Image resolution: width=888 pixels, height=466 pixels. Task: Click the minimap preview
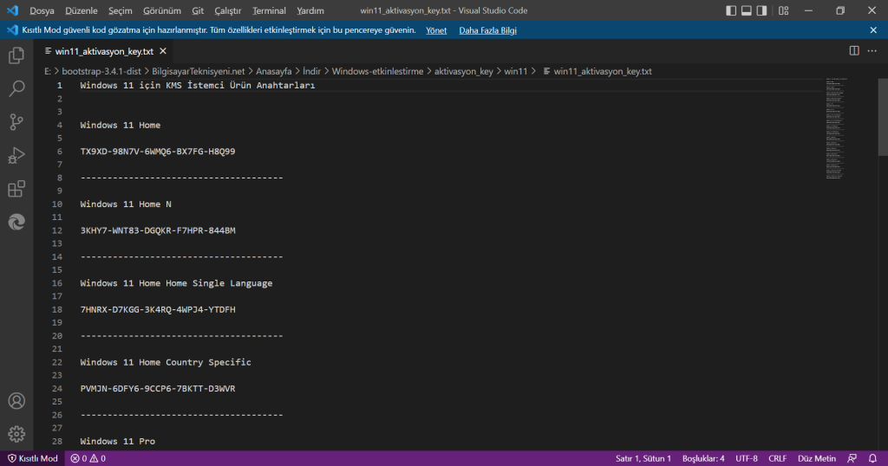836,128
